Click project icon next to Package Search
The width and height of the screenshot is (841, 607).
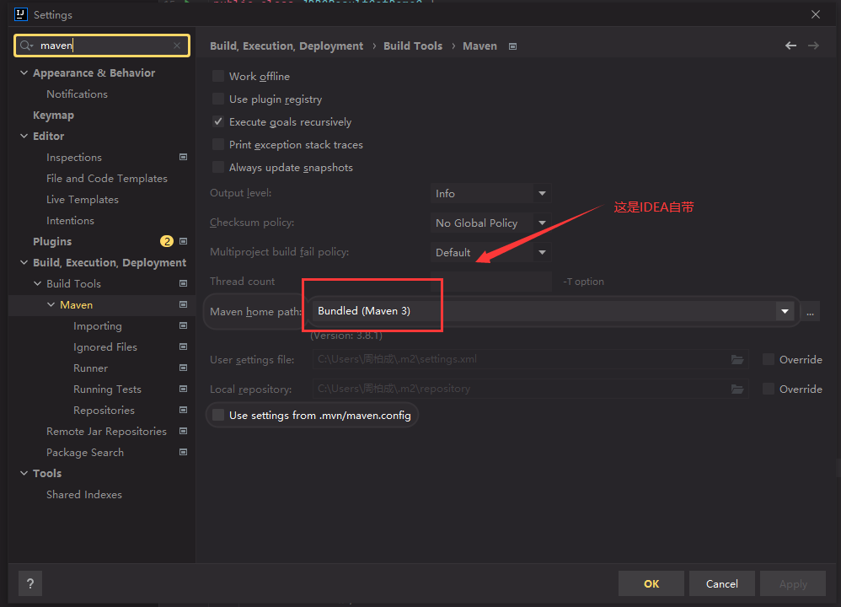(x=184, y=452)
